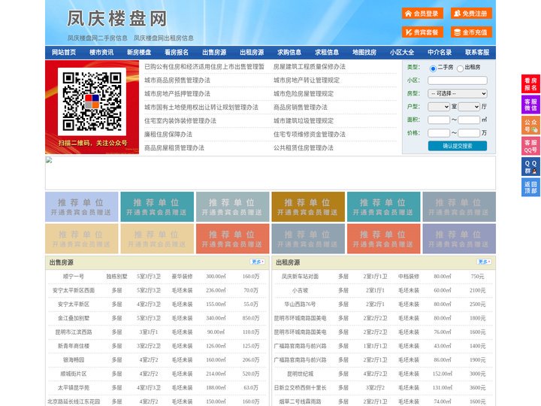
Task: Click the maximum 价格 input field
Action: pos(469,133)
